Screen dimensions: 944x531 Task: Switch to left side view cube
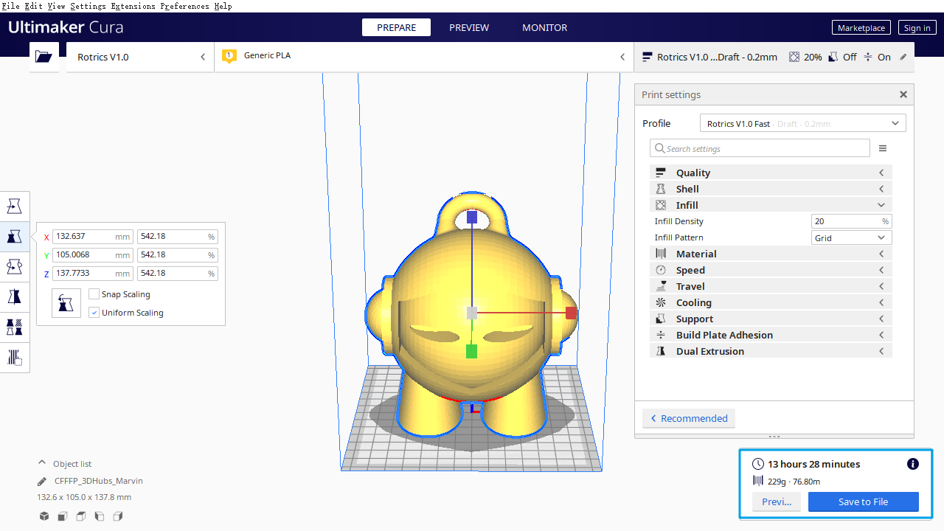coord(99,516)
